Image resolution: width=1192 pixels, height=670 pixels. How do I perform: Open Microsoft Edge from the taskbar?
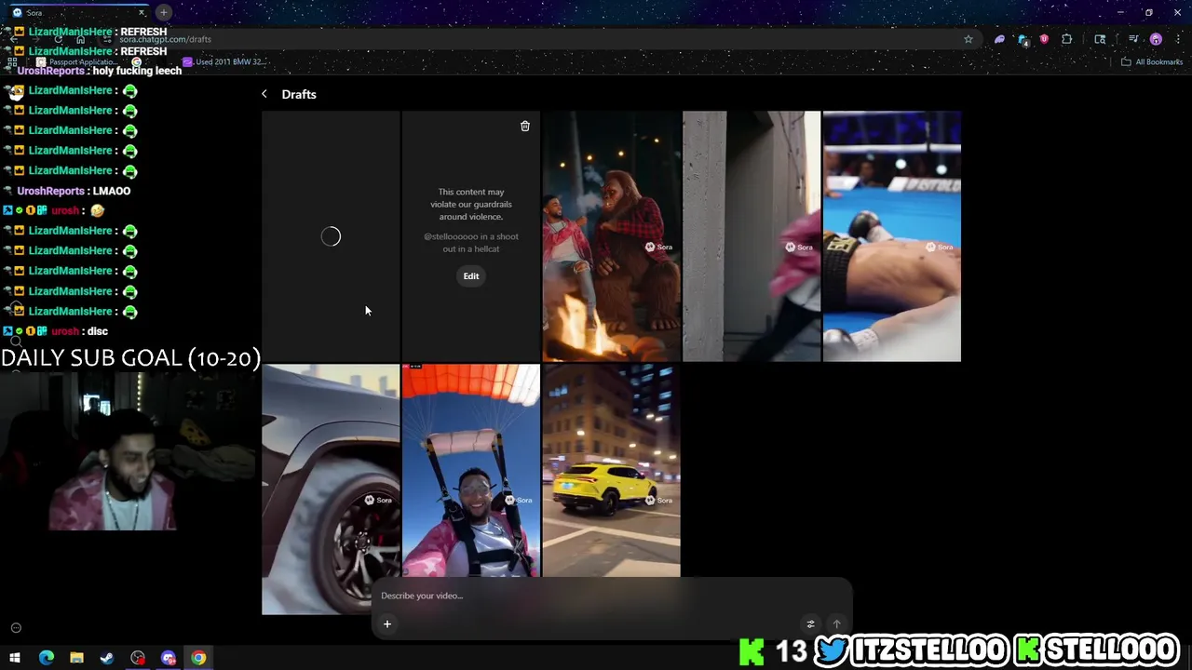pos(46,658)
